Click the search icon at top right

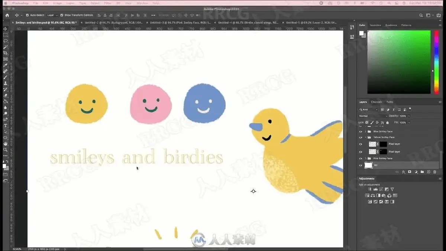pyautogui.click(x=421, y=15)
